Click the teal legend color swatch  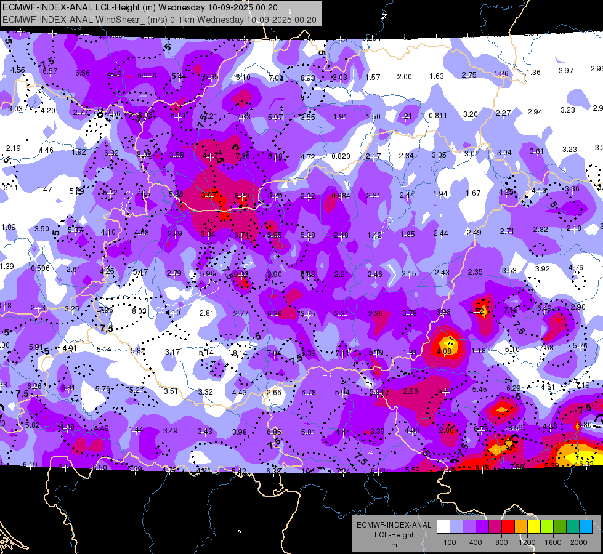point(573,527)
